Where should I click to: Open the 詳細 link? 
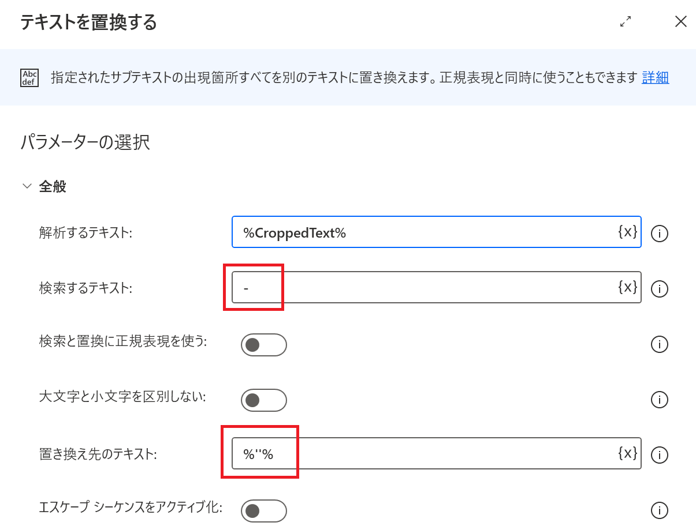[x=655, y=77]
